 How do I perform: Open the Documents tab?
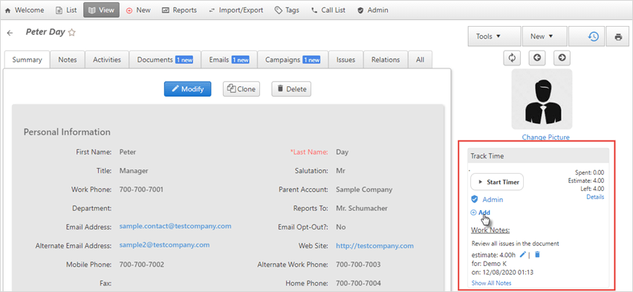[x=165, y=59]
